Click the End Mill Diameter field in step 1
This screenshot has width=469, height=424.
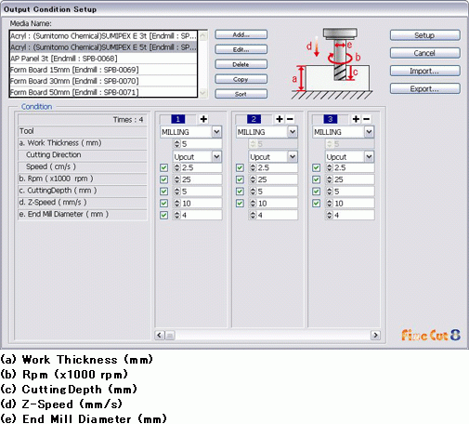point(197,215)
